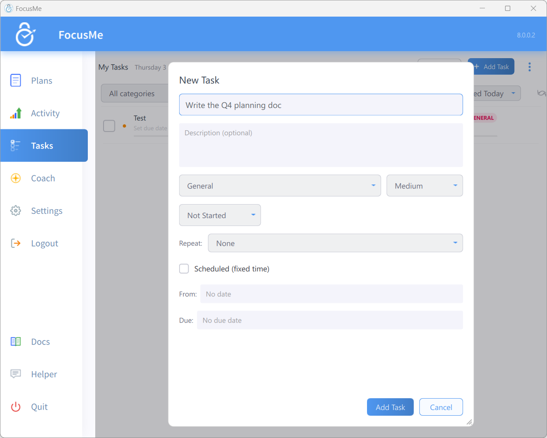Open the Activity bar-chart icon

click(16, 113)
